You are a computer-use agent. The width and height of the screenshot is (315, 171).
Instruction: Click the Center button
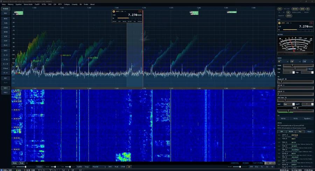pos(40,167)
